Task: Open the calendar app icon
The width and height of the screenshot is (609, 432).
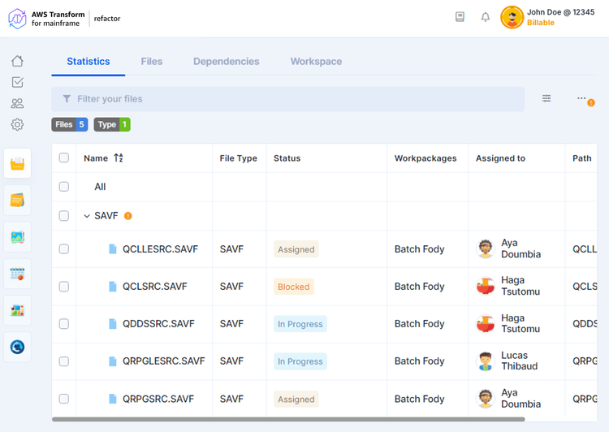Action: [18, 274]
